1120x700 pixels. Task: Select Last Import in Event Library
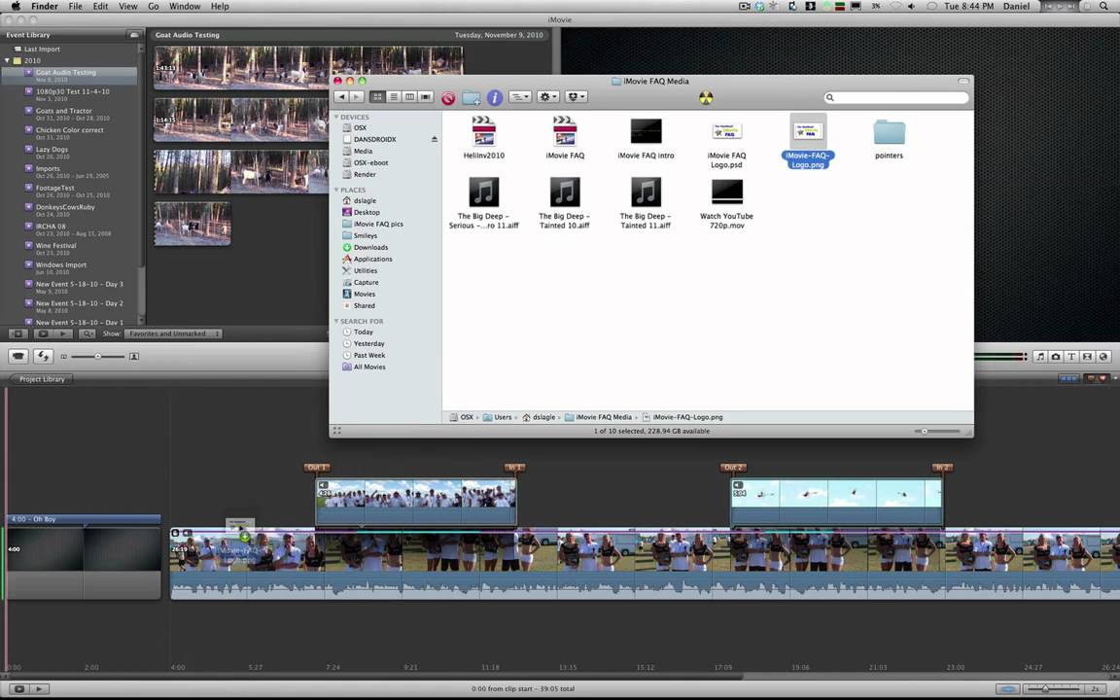tap(42, 50)
